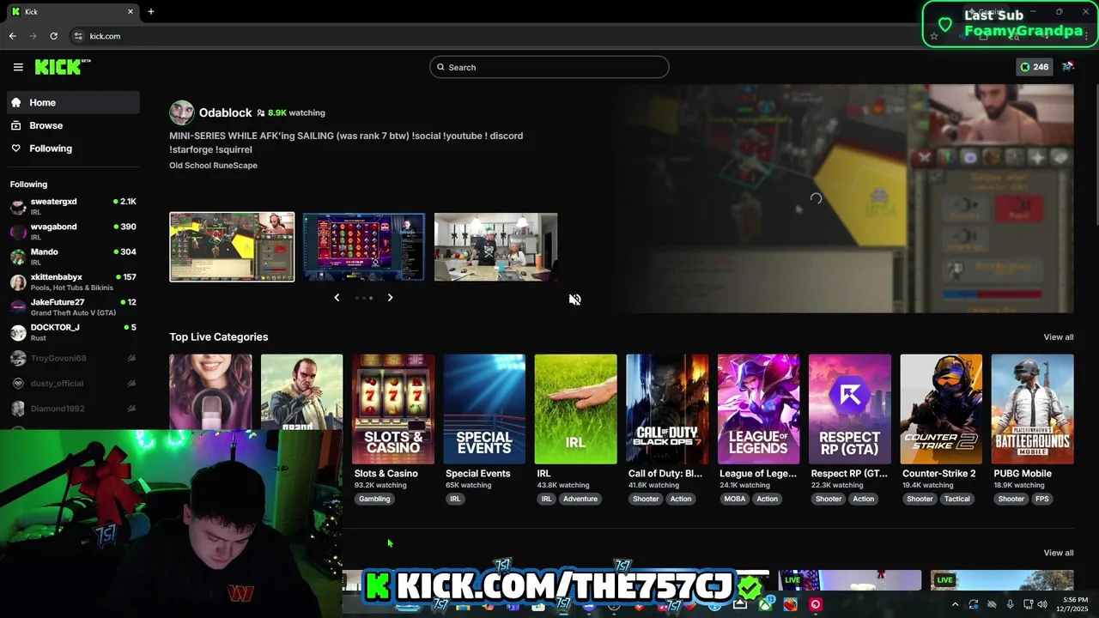
Task: Open Respect RP (GTA) category card
Action: (850, 409)
